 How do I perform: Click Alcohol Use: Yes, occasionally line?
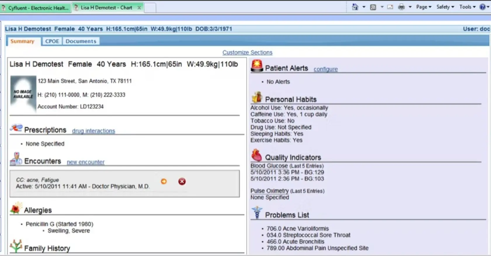tap(289, 108)
